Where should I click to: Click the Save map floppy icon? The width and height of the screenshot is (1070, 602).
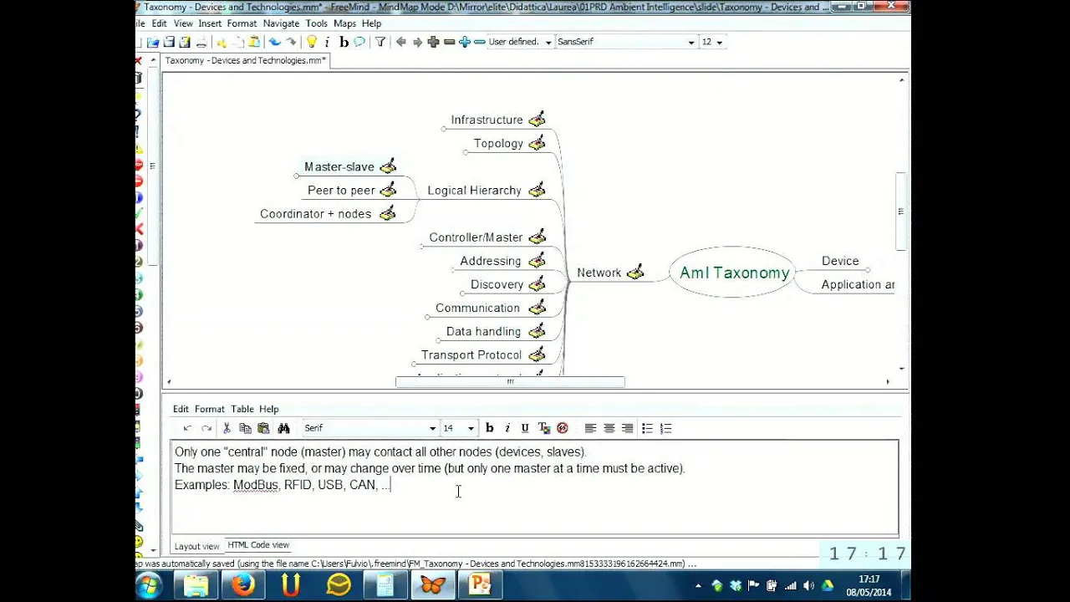[169, 42]
